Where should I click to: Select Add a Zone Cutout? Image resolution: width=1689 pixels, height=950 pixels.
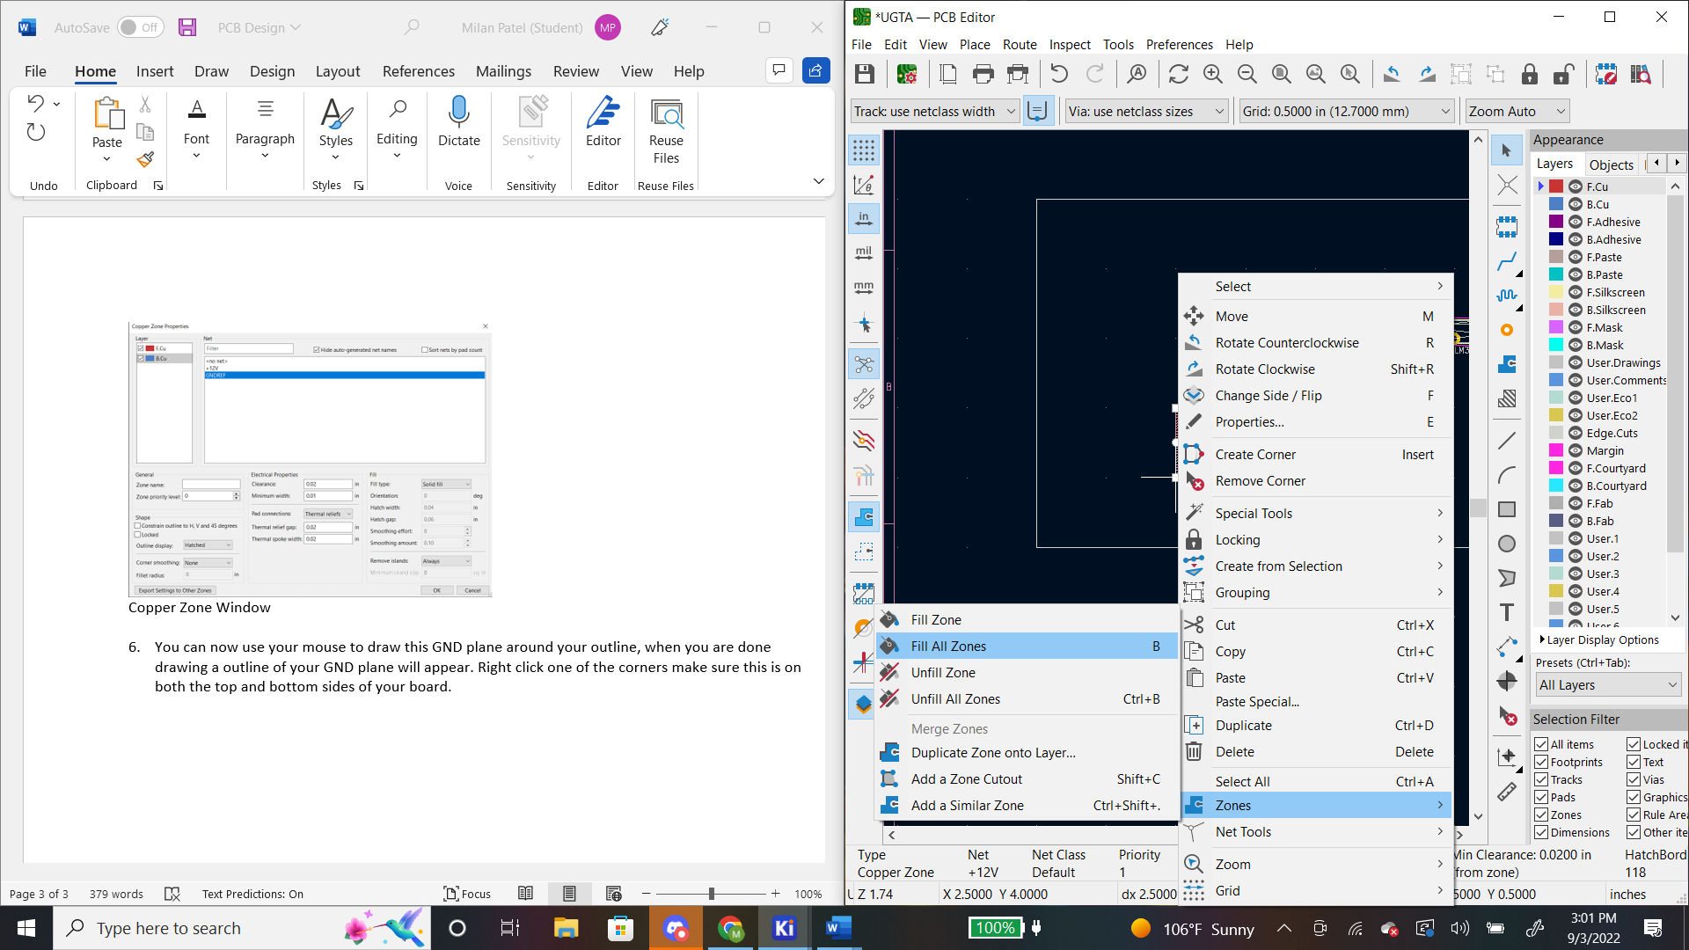pyautogui.click(x=1027, y=779)
